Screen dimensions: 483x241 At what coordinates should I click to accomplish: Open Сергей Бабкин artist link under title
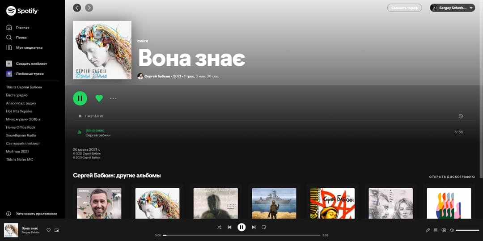pyautogui.click(x=158, y=76)
